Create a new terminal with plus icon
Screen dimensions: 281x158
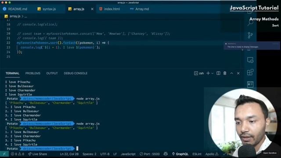tap(208, 73)
